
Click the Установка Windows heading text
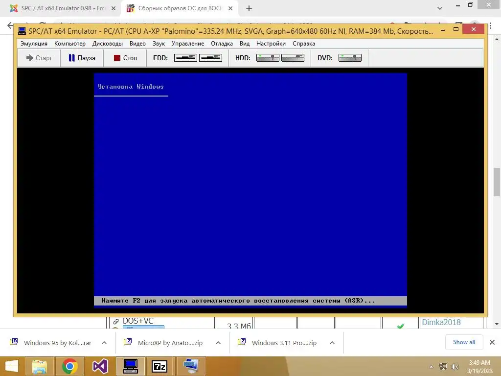(131, 87)
